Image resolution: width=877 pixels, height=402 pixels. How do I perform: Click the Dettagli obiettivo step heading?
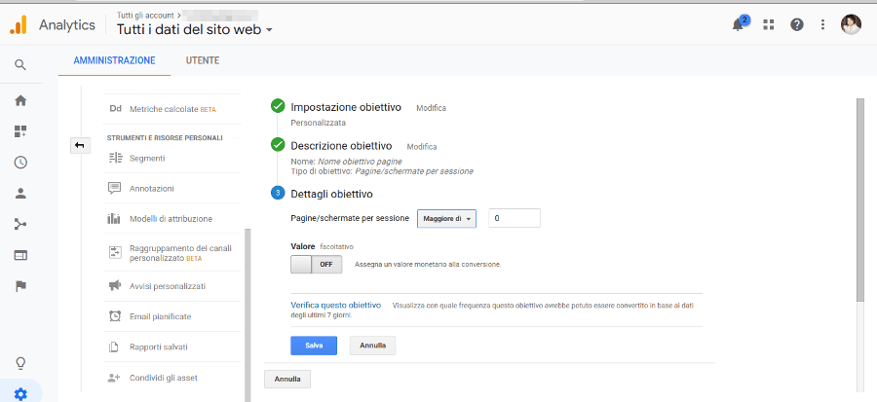331,194
